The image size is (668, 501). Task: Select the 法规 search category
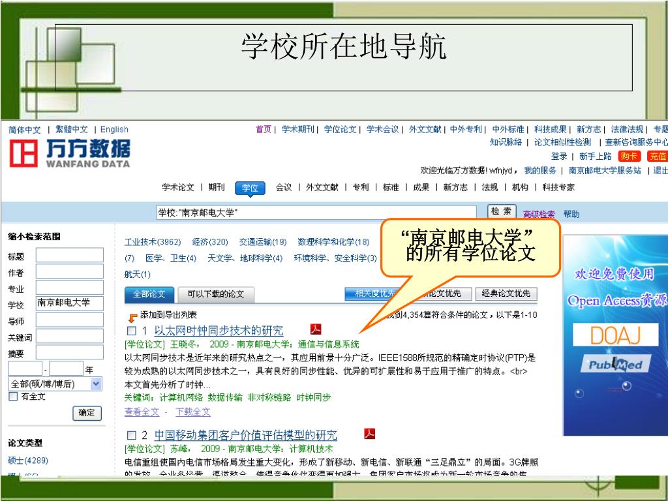coord(490,187)
